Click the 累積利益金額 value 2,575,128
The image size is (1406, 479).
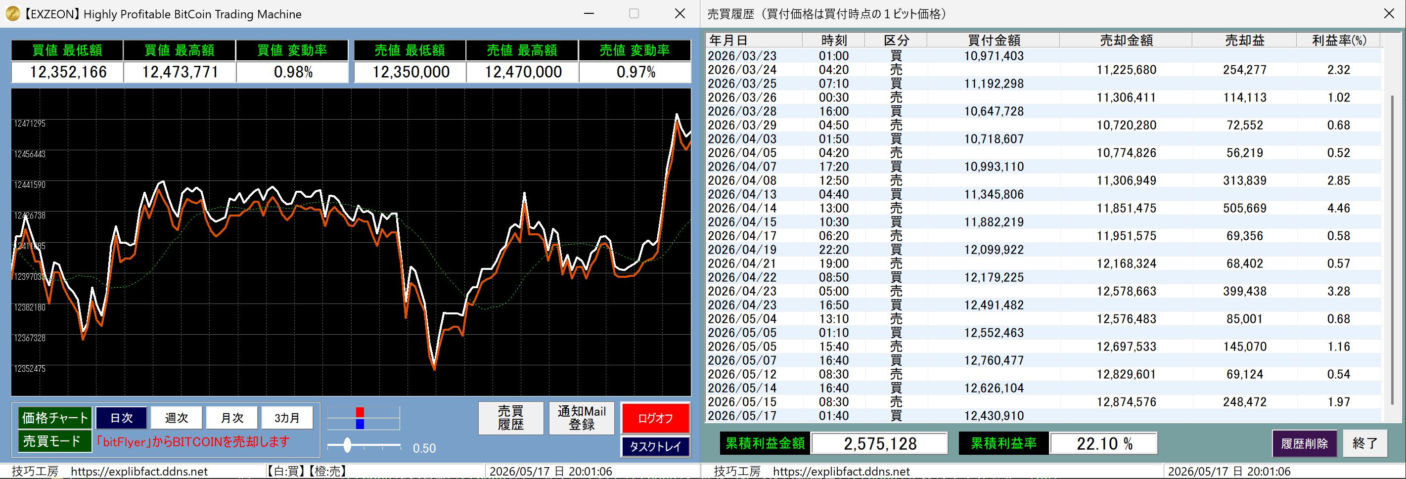[x=880, y=443]
